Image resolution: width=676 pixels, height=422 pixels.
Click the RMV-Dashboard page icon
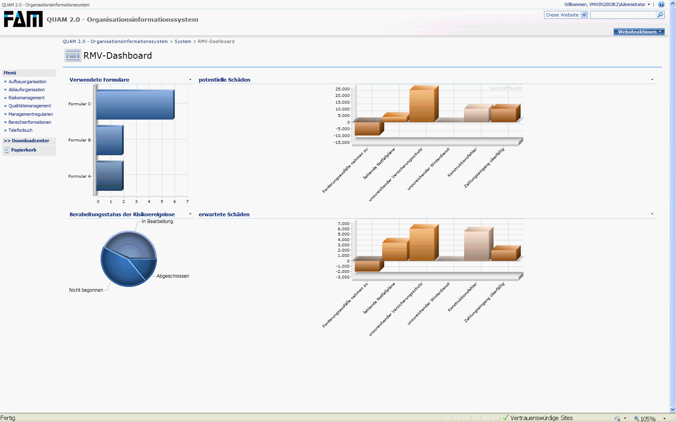pyautogui.click(x=73, y=55)
